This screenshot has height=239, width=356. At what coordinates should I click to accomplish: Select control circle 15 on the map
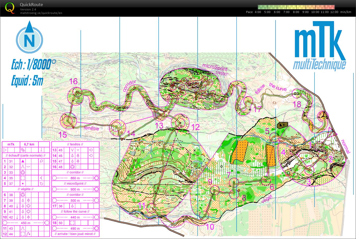click(68, 120)
